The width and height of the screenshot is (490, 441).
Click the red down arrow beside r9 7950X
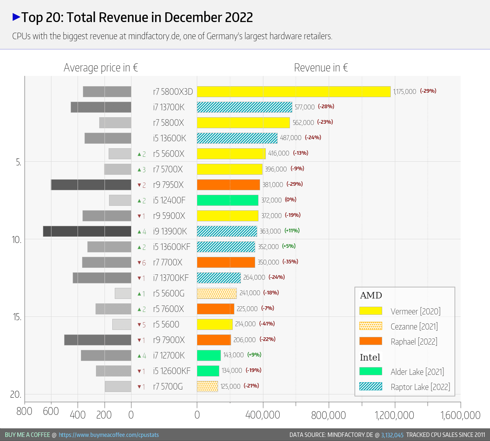click(x=139, y=185)
